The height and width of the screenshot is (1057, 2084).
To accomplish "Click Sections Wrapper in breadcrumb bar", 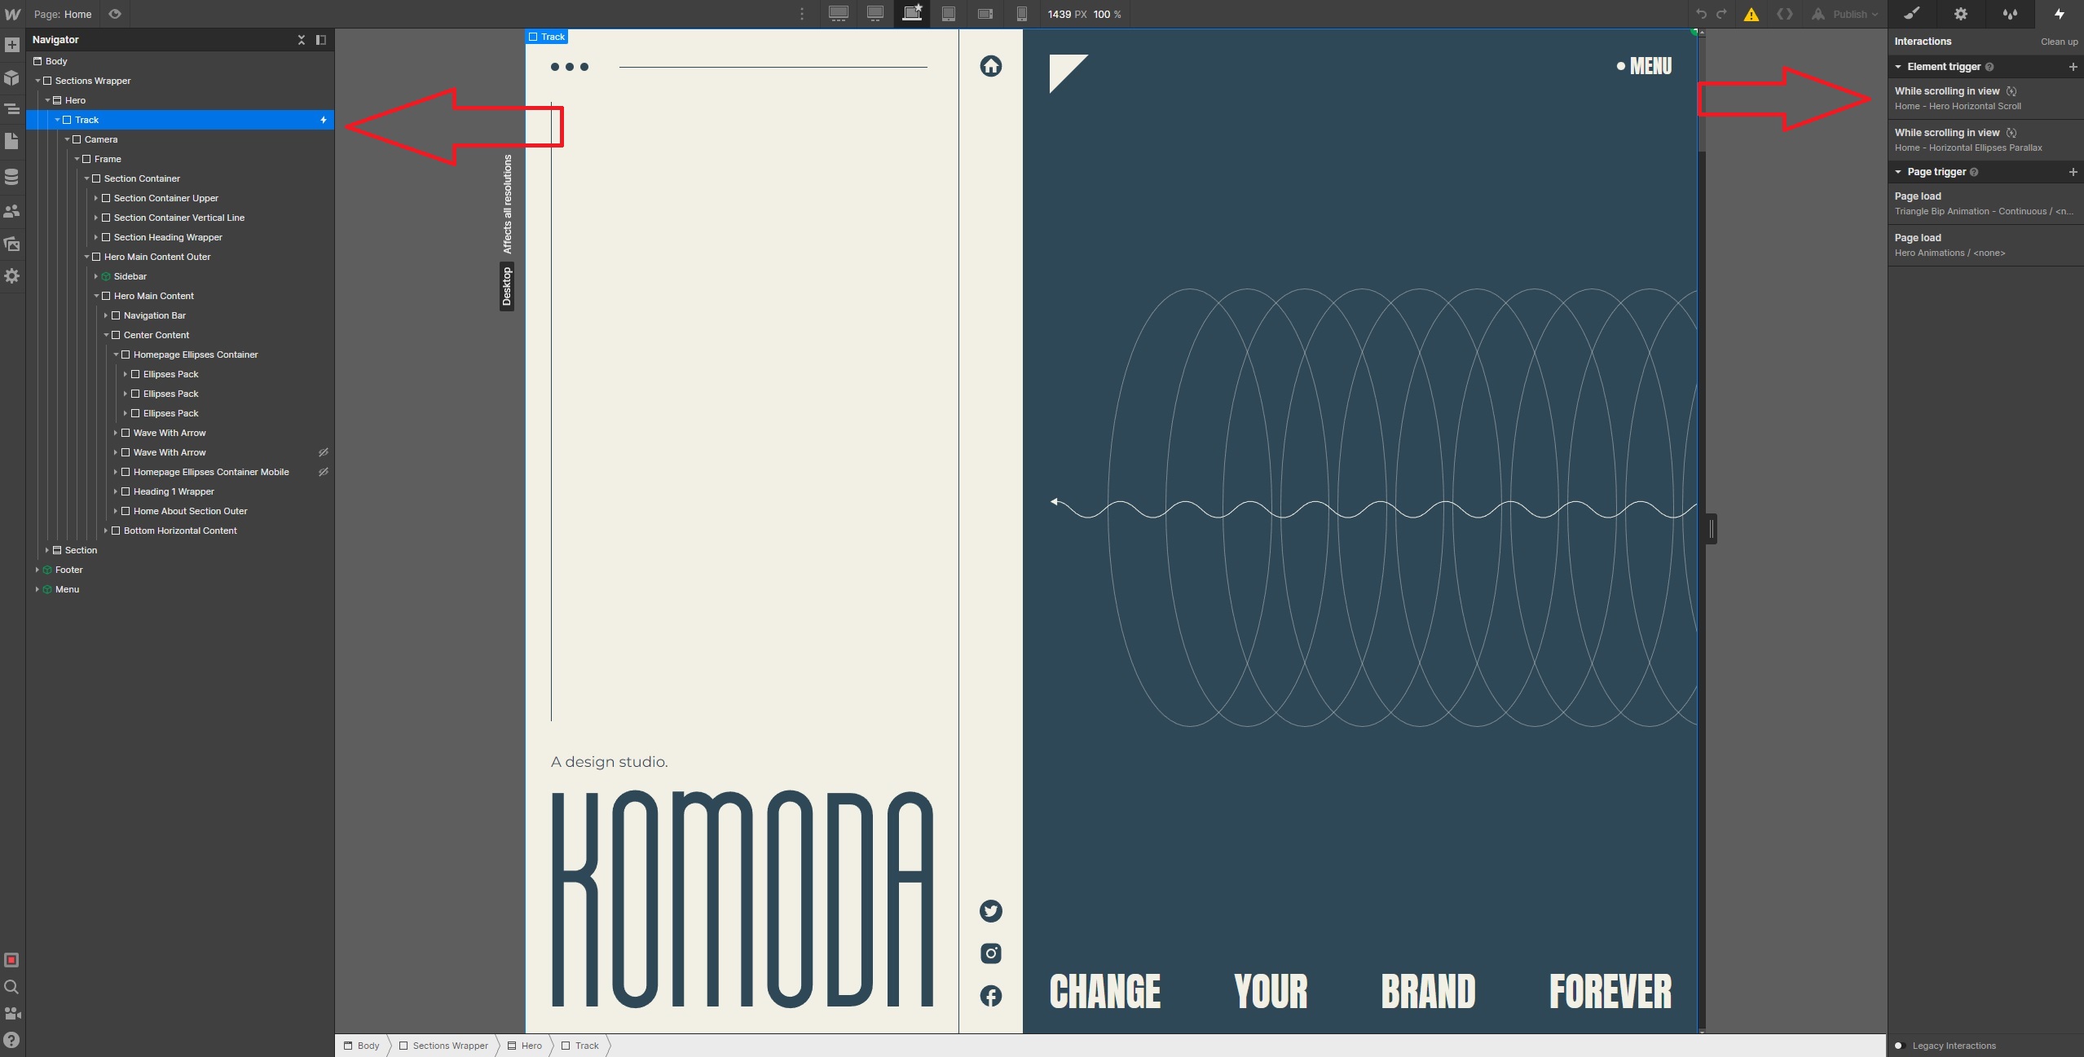I will tap(444, 1046).
